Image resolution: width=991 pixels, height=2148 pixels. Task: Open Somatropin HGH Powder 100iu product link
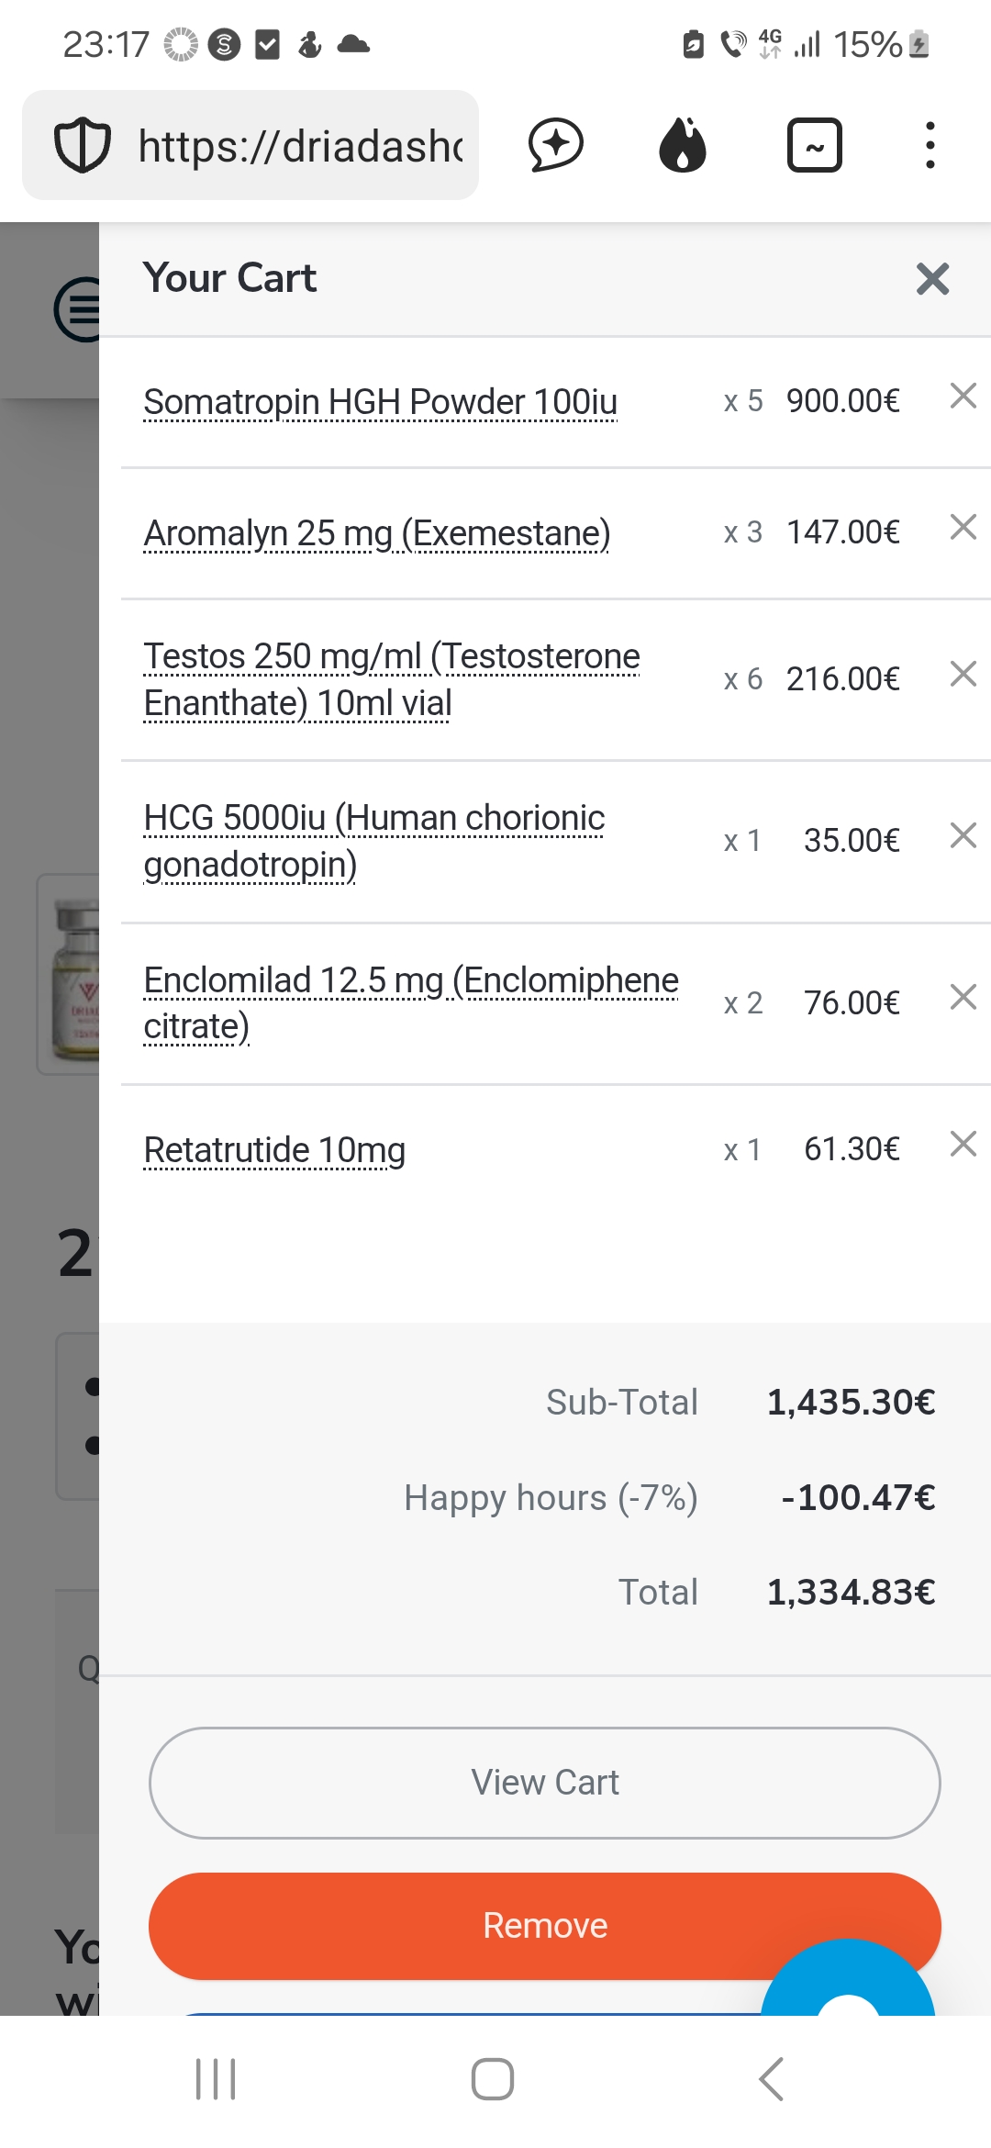pos(380,402)
